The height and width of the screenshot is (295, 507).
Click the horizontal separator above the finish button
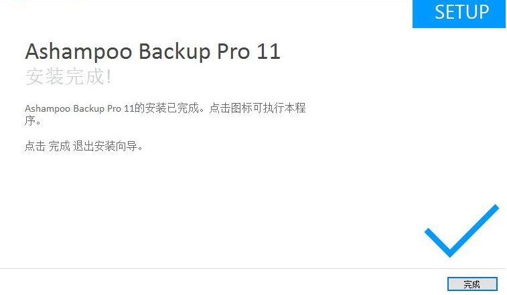pos(253,268)
